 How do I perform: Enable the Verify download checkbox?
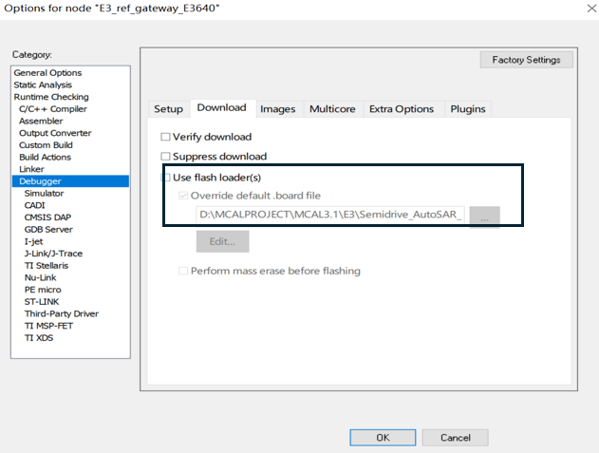(x=166, y=137)
